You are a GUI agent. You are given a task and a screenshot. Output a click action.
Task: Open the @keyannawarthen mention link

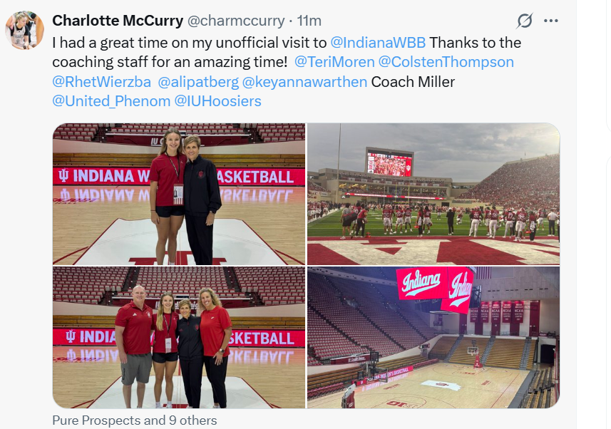[304, 82]
